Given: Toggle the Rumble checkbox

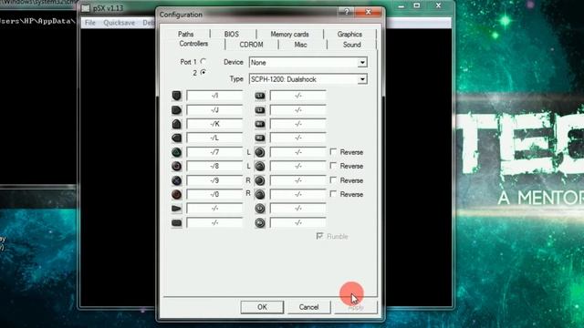Looking at the screenshot, I should (x=319, y=236).
